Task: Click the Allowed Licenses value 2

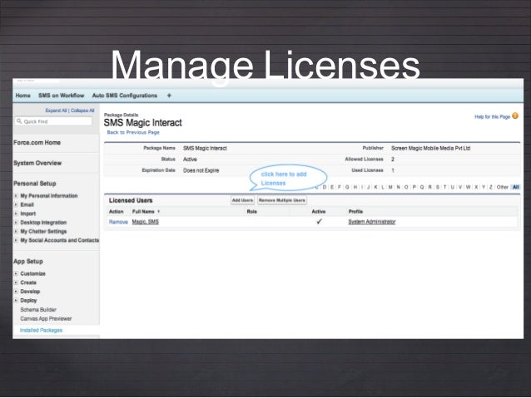Action: [x=393, y=160]
